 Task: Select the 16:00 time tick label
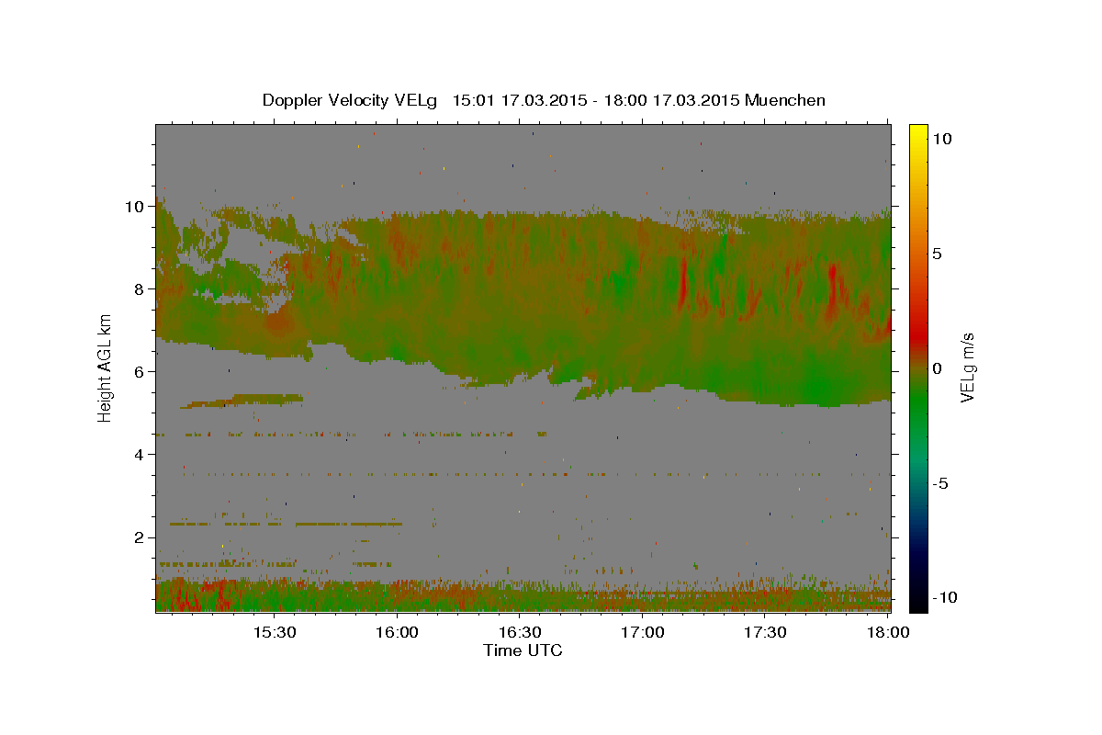pos(397,632)
